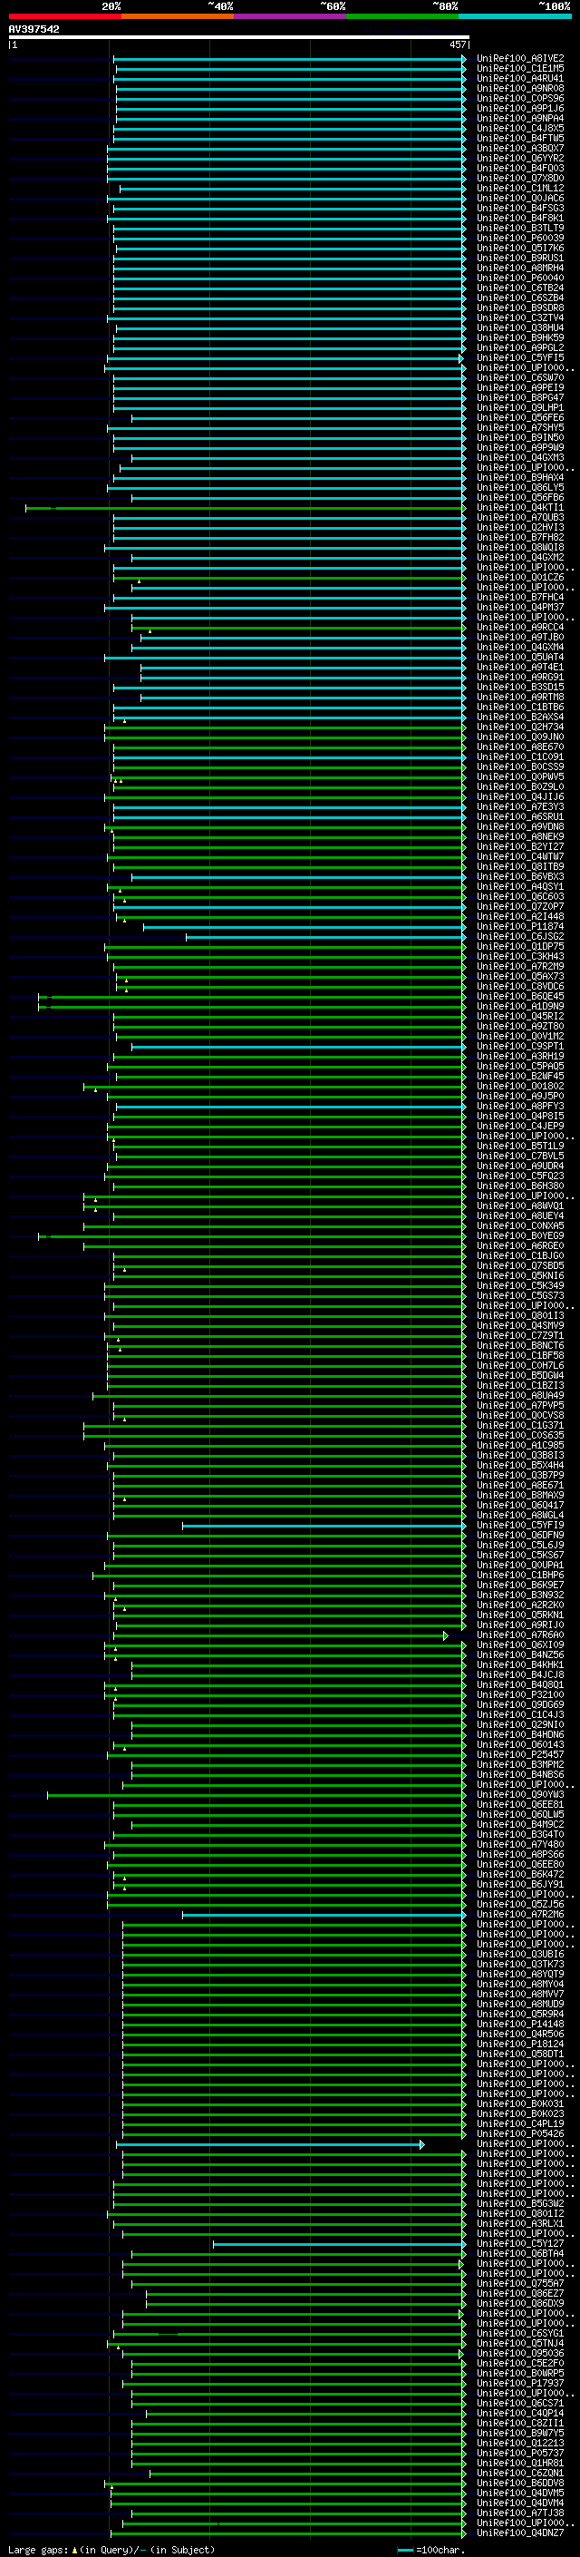Open hit UniRef100_C4J8X5

(x=520, y=128)
